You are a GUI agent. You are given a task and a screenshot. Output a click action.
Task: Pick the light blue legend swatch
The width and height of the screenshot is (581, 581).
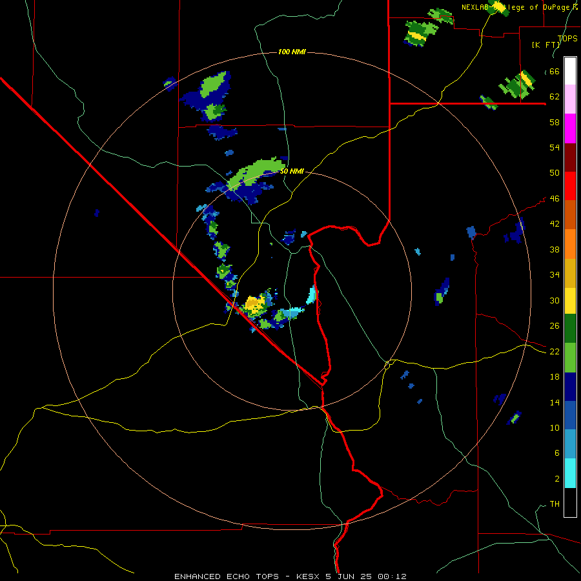pyautogui.click(x=570, y=444)
